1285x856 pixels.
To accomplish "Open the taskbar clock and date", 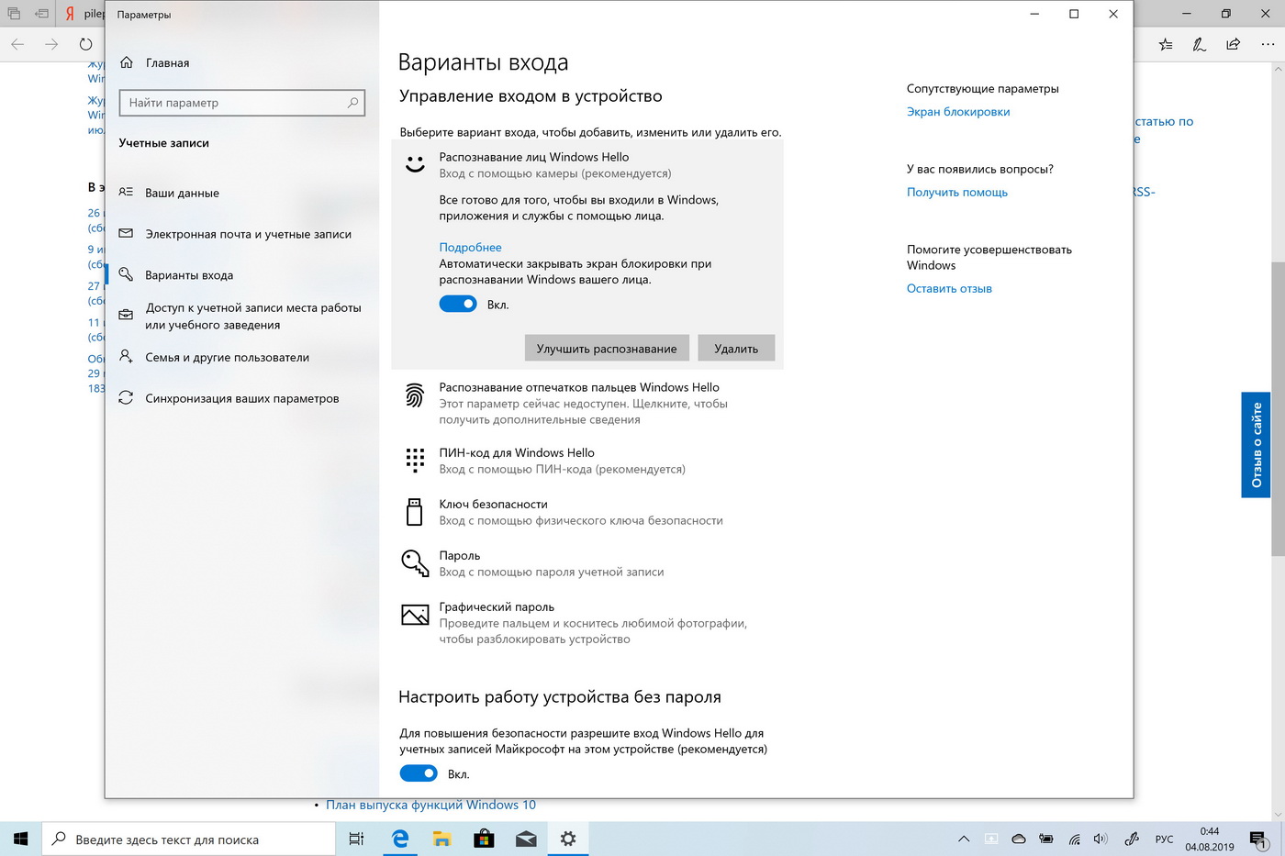I will tap(1210, 839).
